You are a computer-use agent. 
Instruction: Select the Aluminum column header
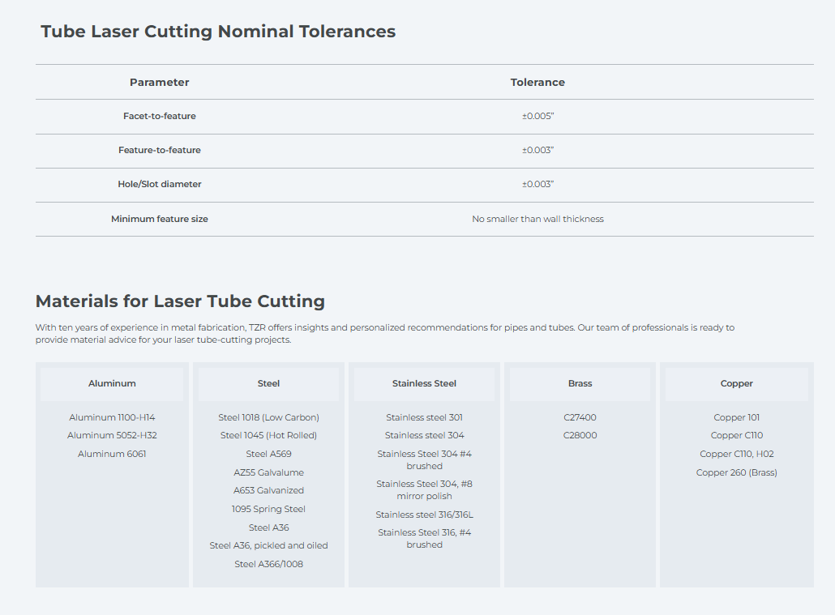click(112, 384)
